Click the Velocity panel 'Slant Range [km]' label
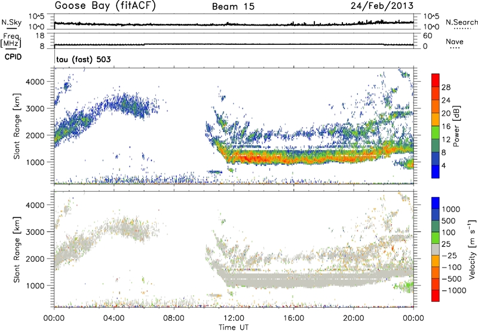478x331 pixels. [17, 249]
